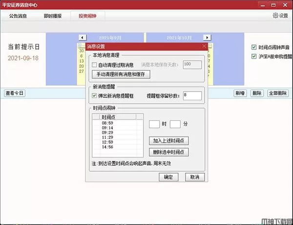Toggle 时间点闹钟声音 checkbox
The image size is (293, 225).
254,47
